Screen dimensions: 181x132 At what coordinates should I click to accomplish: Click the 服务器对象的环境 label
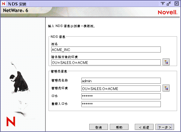(x=65, y=57)
